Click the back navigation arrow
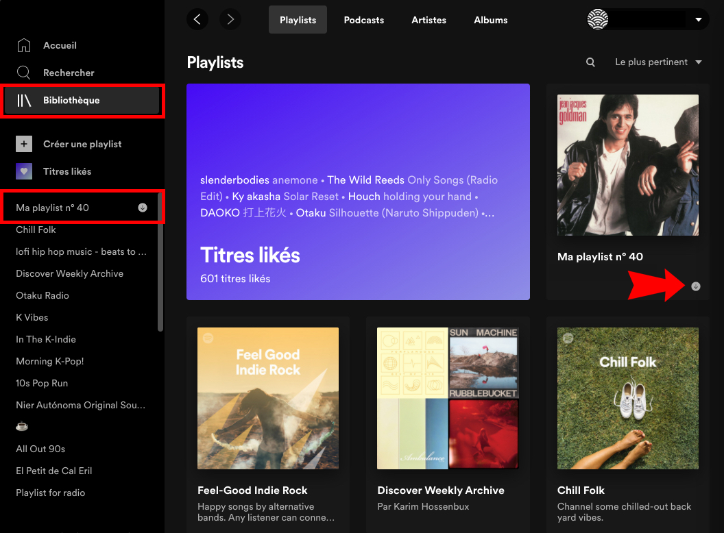The image size is (724, 533). [x=197, y=19]
